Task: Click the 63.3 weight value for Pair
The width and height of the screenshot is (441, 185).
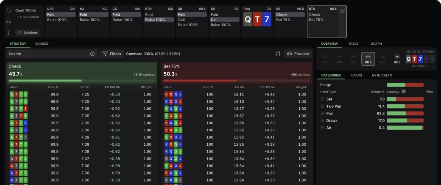Action: [x=381, y=114]
